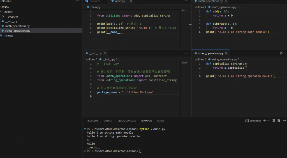
Task: Open the new terminal launch profile dropdown
Action: tap(268, 121)
